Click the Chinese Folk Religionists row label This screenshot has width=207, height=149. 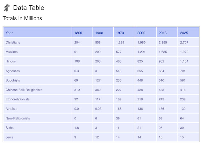click(x=24, y=90)
